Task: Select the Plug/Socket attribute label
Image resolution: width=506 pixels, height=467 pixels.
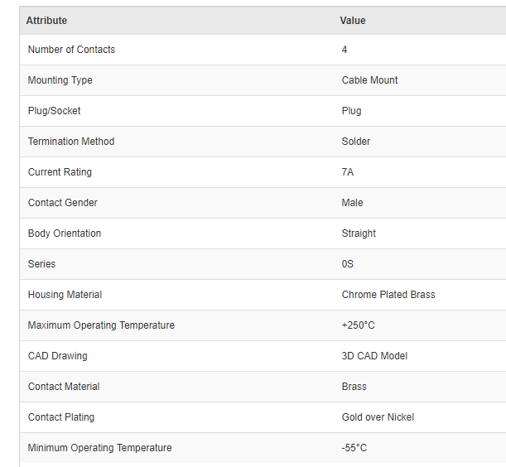Action: click(x=55, y=111)
